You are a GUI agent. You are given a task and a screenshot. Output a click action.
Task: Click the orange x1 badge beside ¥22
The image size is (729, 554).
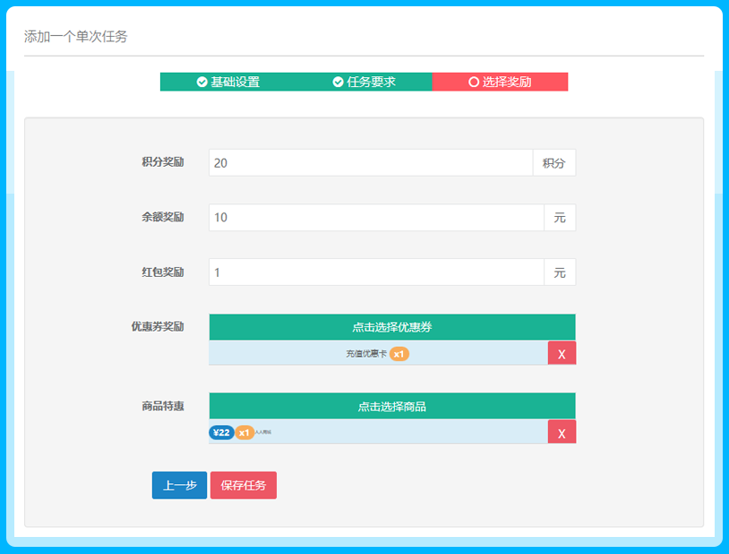click(244, 433)
